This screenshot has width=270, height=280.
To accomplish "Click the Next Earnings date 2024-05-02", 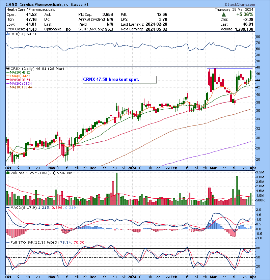I will pyautogui.click(x=157, y=29).
